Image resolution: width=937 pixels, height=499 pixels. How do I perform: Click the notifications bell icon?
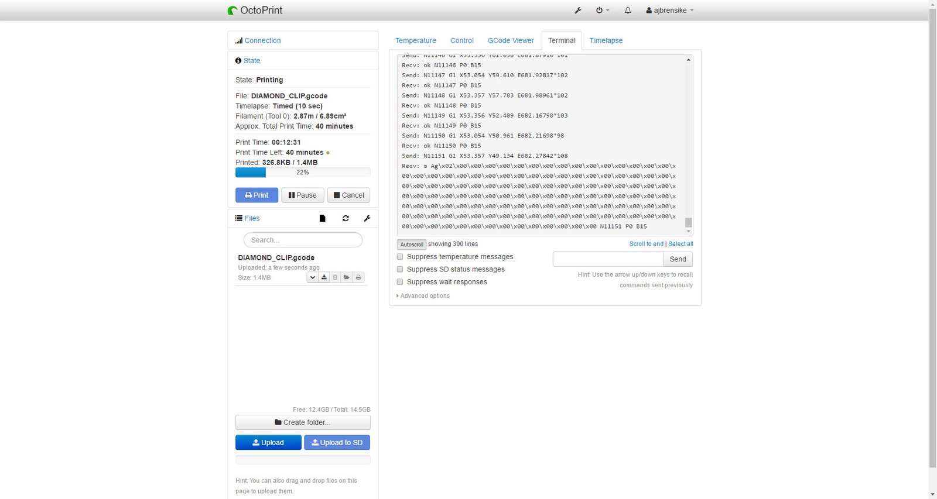pos(628,11)
